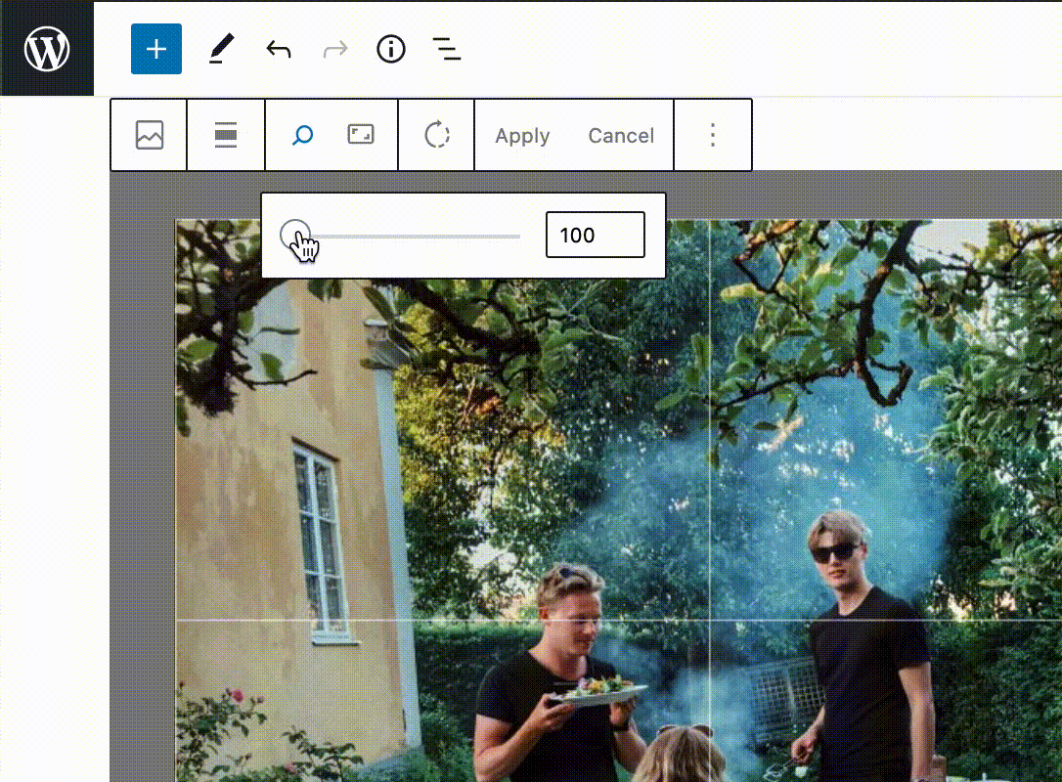
Task: Open the document details info icon
Action: [x=391, y=49]
